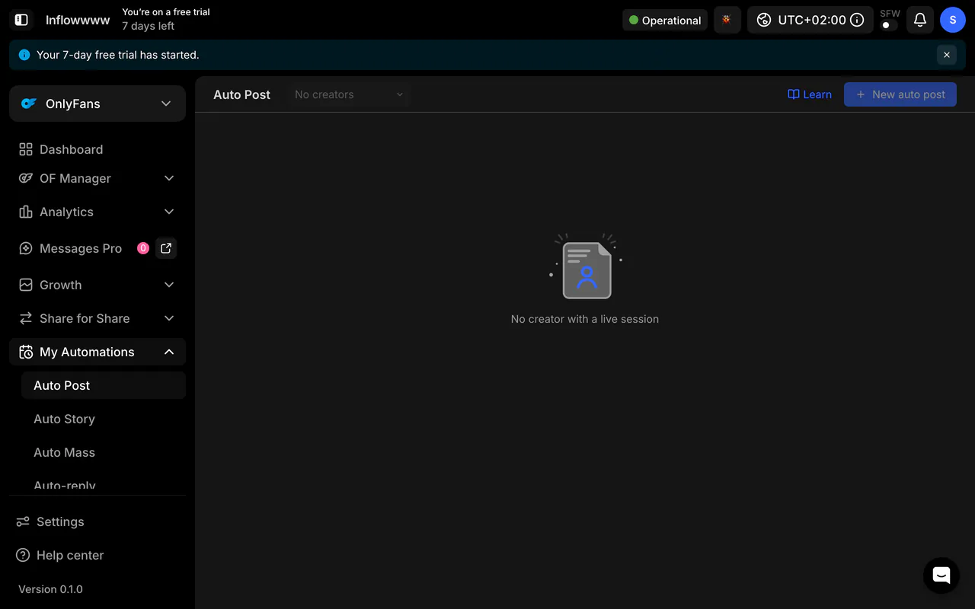Click the Messages Pro label
The width and height of the screenshot is (975, 609).
point(81,248)
